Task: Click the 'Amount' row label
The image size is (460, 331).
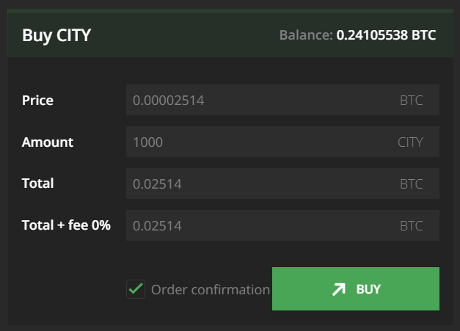Action: click(48, 142)
